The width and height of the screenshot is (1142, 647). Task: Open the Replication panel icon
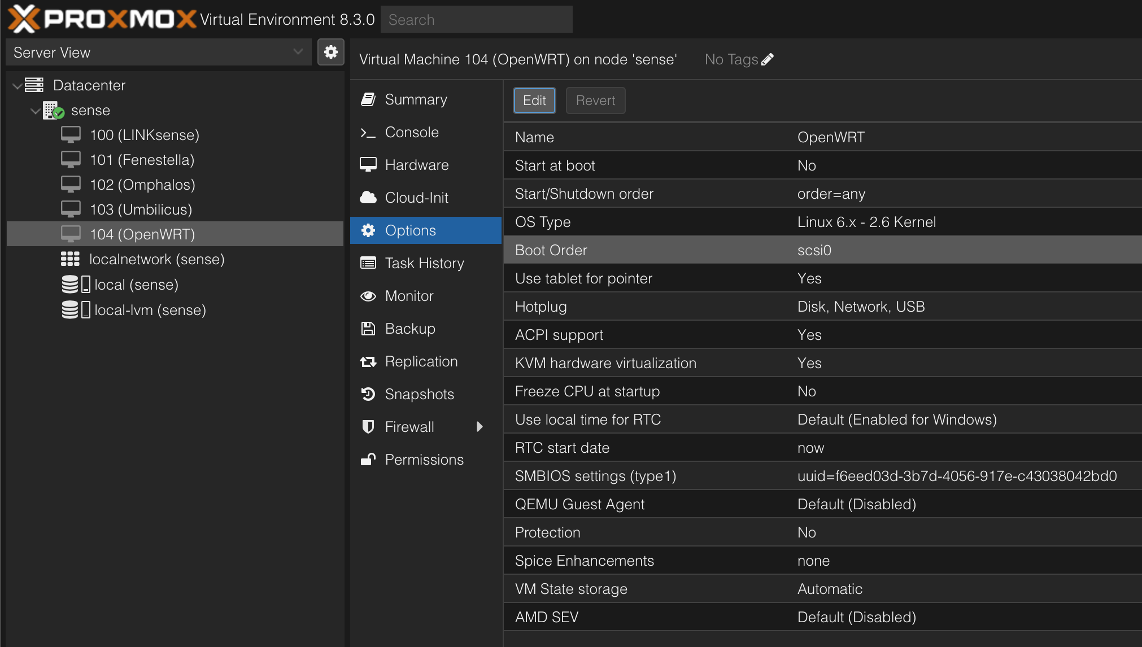click(368, 361)
